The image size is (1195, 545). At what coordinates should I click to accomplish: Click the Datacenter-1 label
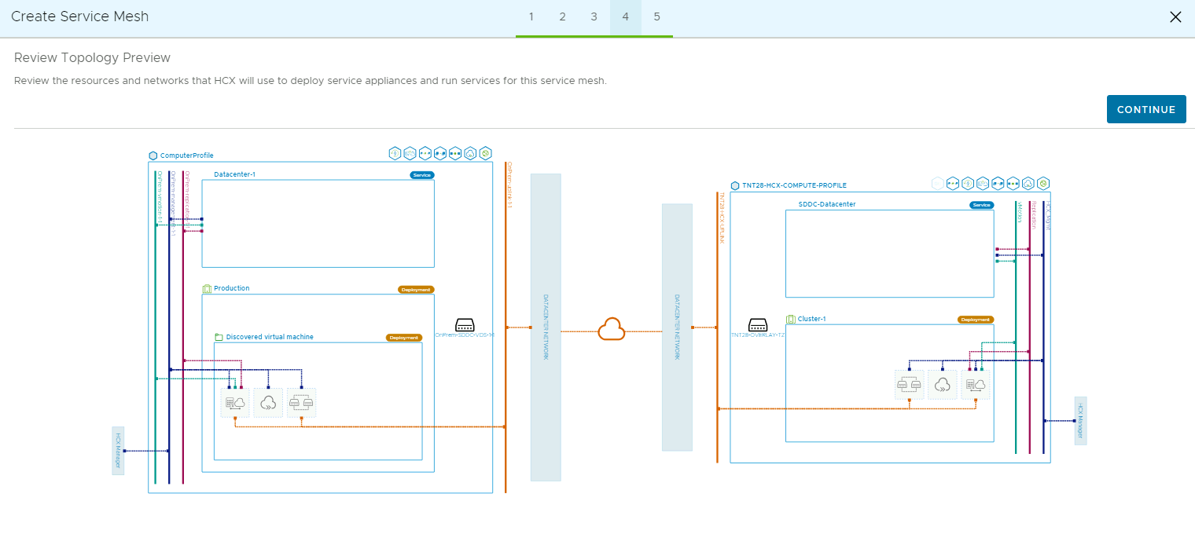point(235,174)
